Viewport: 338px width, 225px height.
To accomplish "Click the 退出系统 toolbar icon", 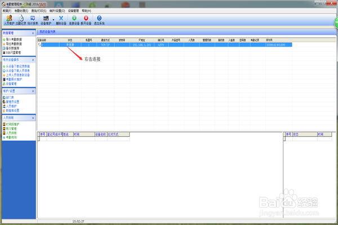I will coord(99,20).
